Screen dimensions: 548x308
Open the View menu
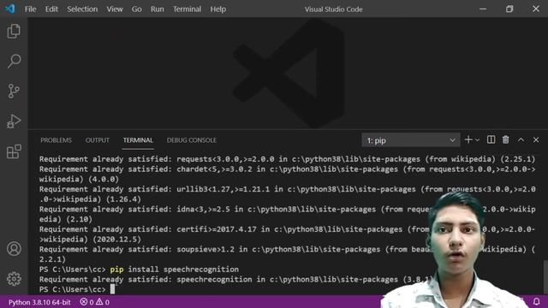pyautogui.click(x=115, y=9)
